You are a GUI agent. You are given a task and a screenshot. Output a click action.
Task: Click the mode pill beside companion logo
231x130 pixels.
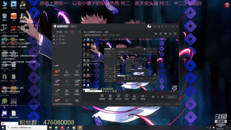73,26
